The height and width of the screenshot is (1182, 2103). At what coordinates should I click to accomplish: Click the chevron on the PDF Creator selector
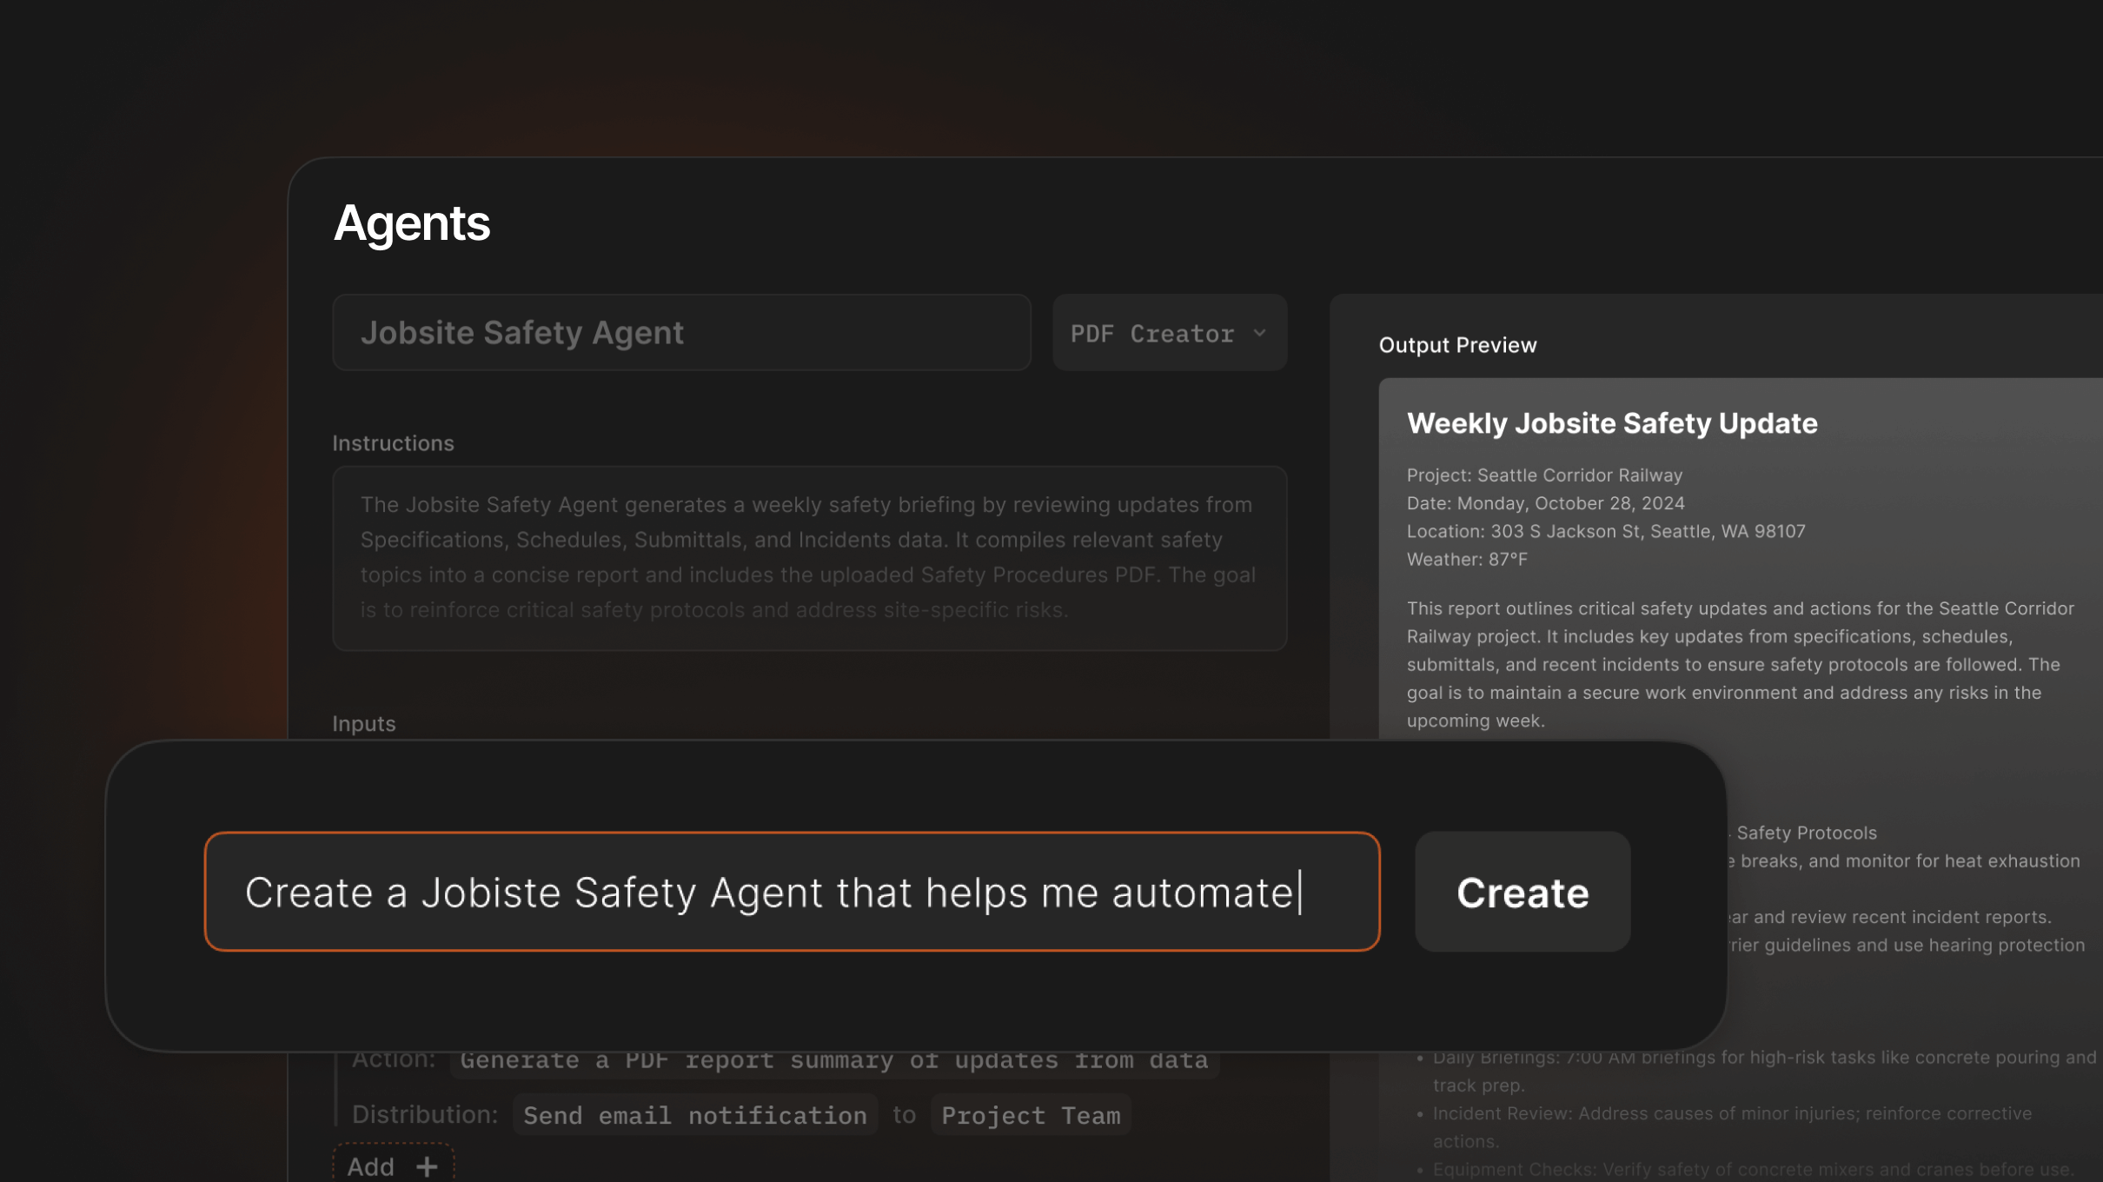[1260, 333]
